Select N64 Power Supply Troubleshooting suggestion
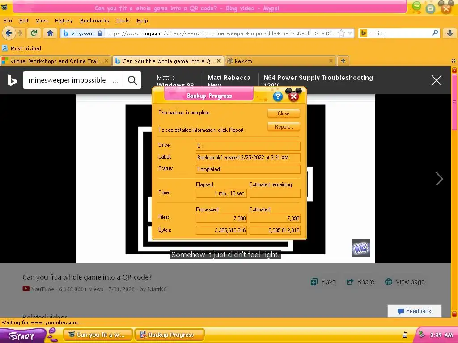Viewport: 458px width, 343px height. tap(318, 81)
